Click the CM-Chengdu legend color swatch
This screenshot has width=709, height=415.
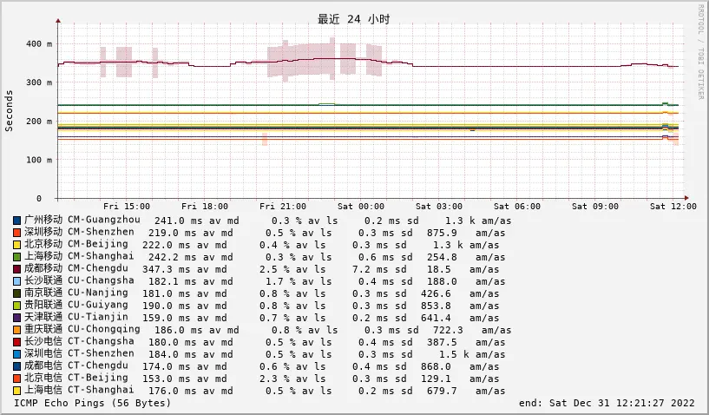[x=17, y=269]
